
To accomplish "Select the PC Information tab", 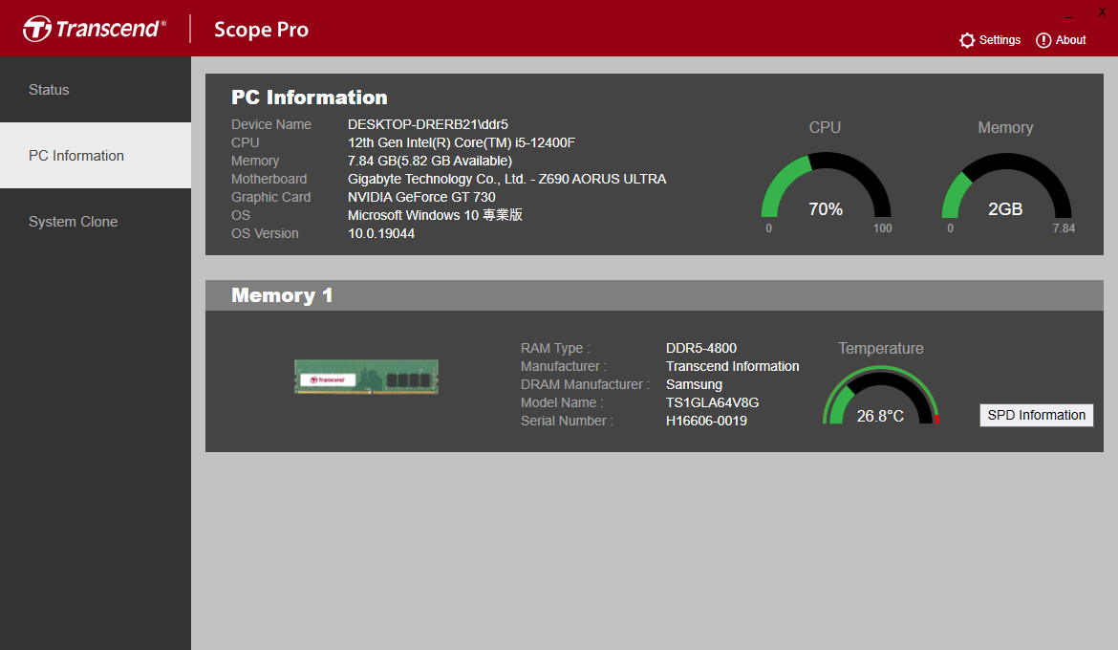I will 96,156.
